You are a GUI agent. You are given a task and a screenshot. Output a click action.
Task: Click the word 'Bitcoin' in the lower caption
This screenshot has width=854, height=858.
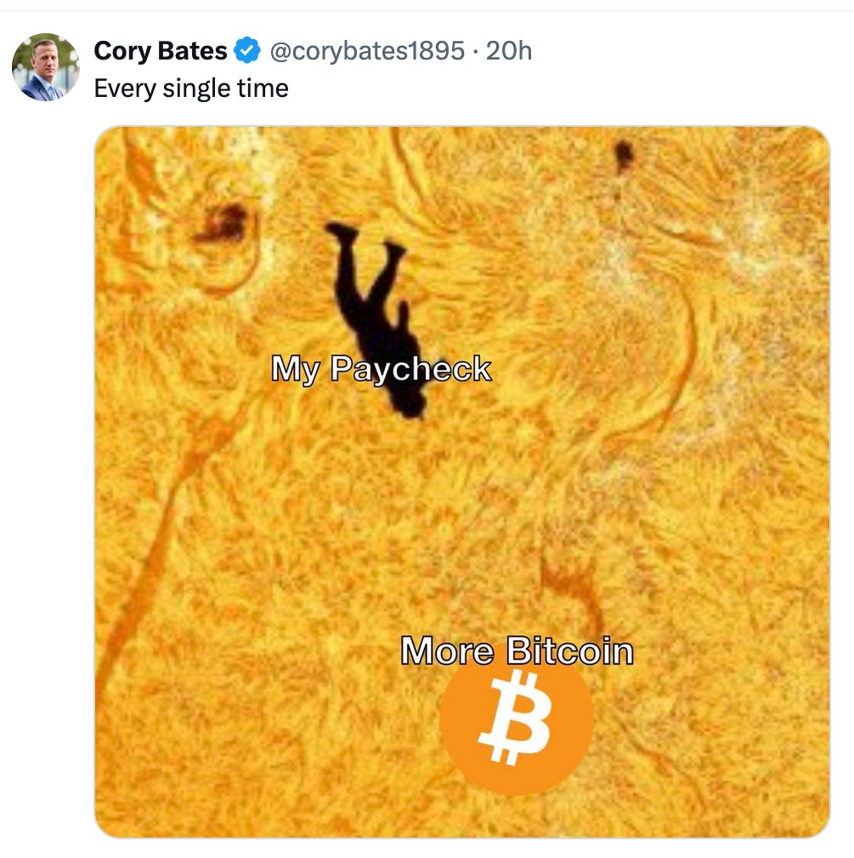[x=570, y=651]
